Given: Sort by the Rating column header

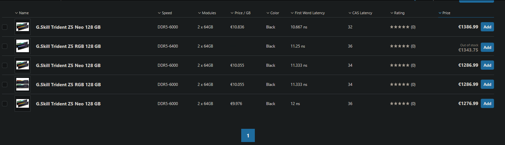Looking at the screenshot, I should coord(397,13).
